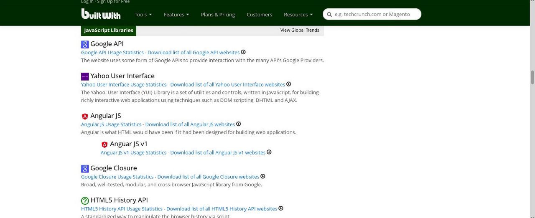The height and width of the screenshot is (218, 535).
Task: Open HTML5 History API Usage Statistics link
Action: point(122,209)
